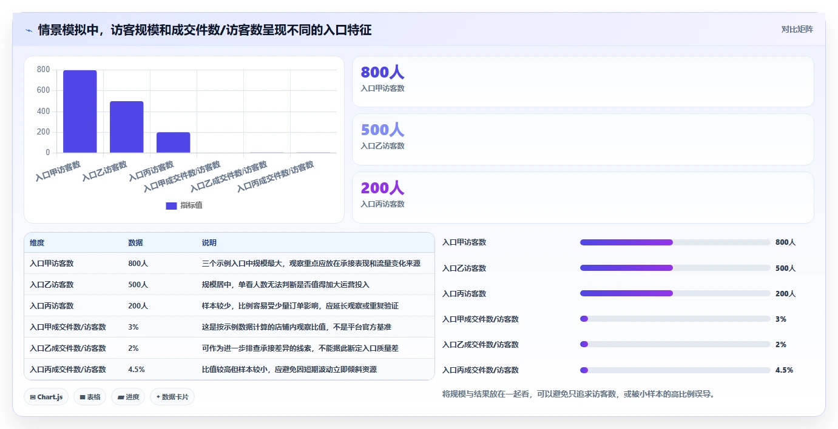The height and width of the screenshot is (429, 838).
Task: Click the 4.5% table cell
Action: tap(137, 370)
